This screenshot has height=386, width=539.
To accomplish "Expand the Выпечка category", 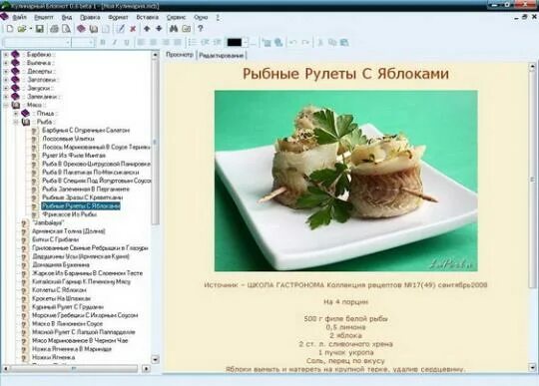I will tap(6, 63).
